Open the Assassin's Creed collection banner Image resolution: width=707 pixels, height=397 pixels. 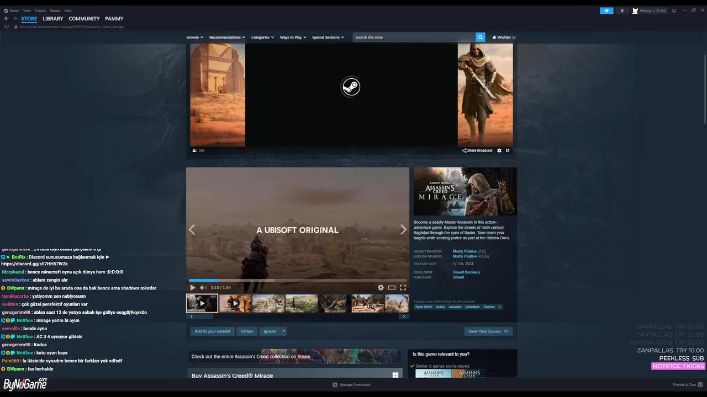tap(295, 356)
